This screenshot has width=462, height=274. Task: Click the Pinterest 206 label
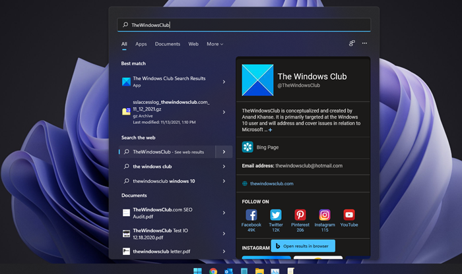pyautogui.click(x=300, y=227)
